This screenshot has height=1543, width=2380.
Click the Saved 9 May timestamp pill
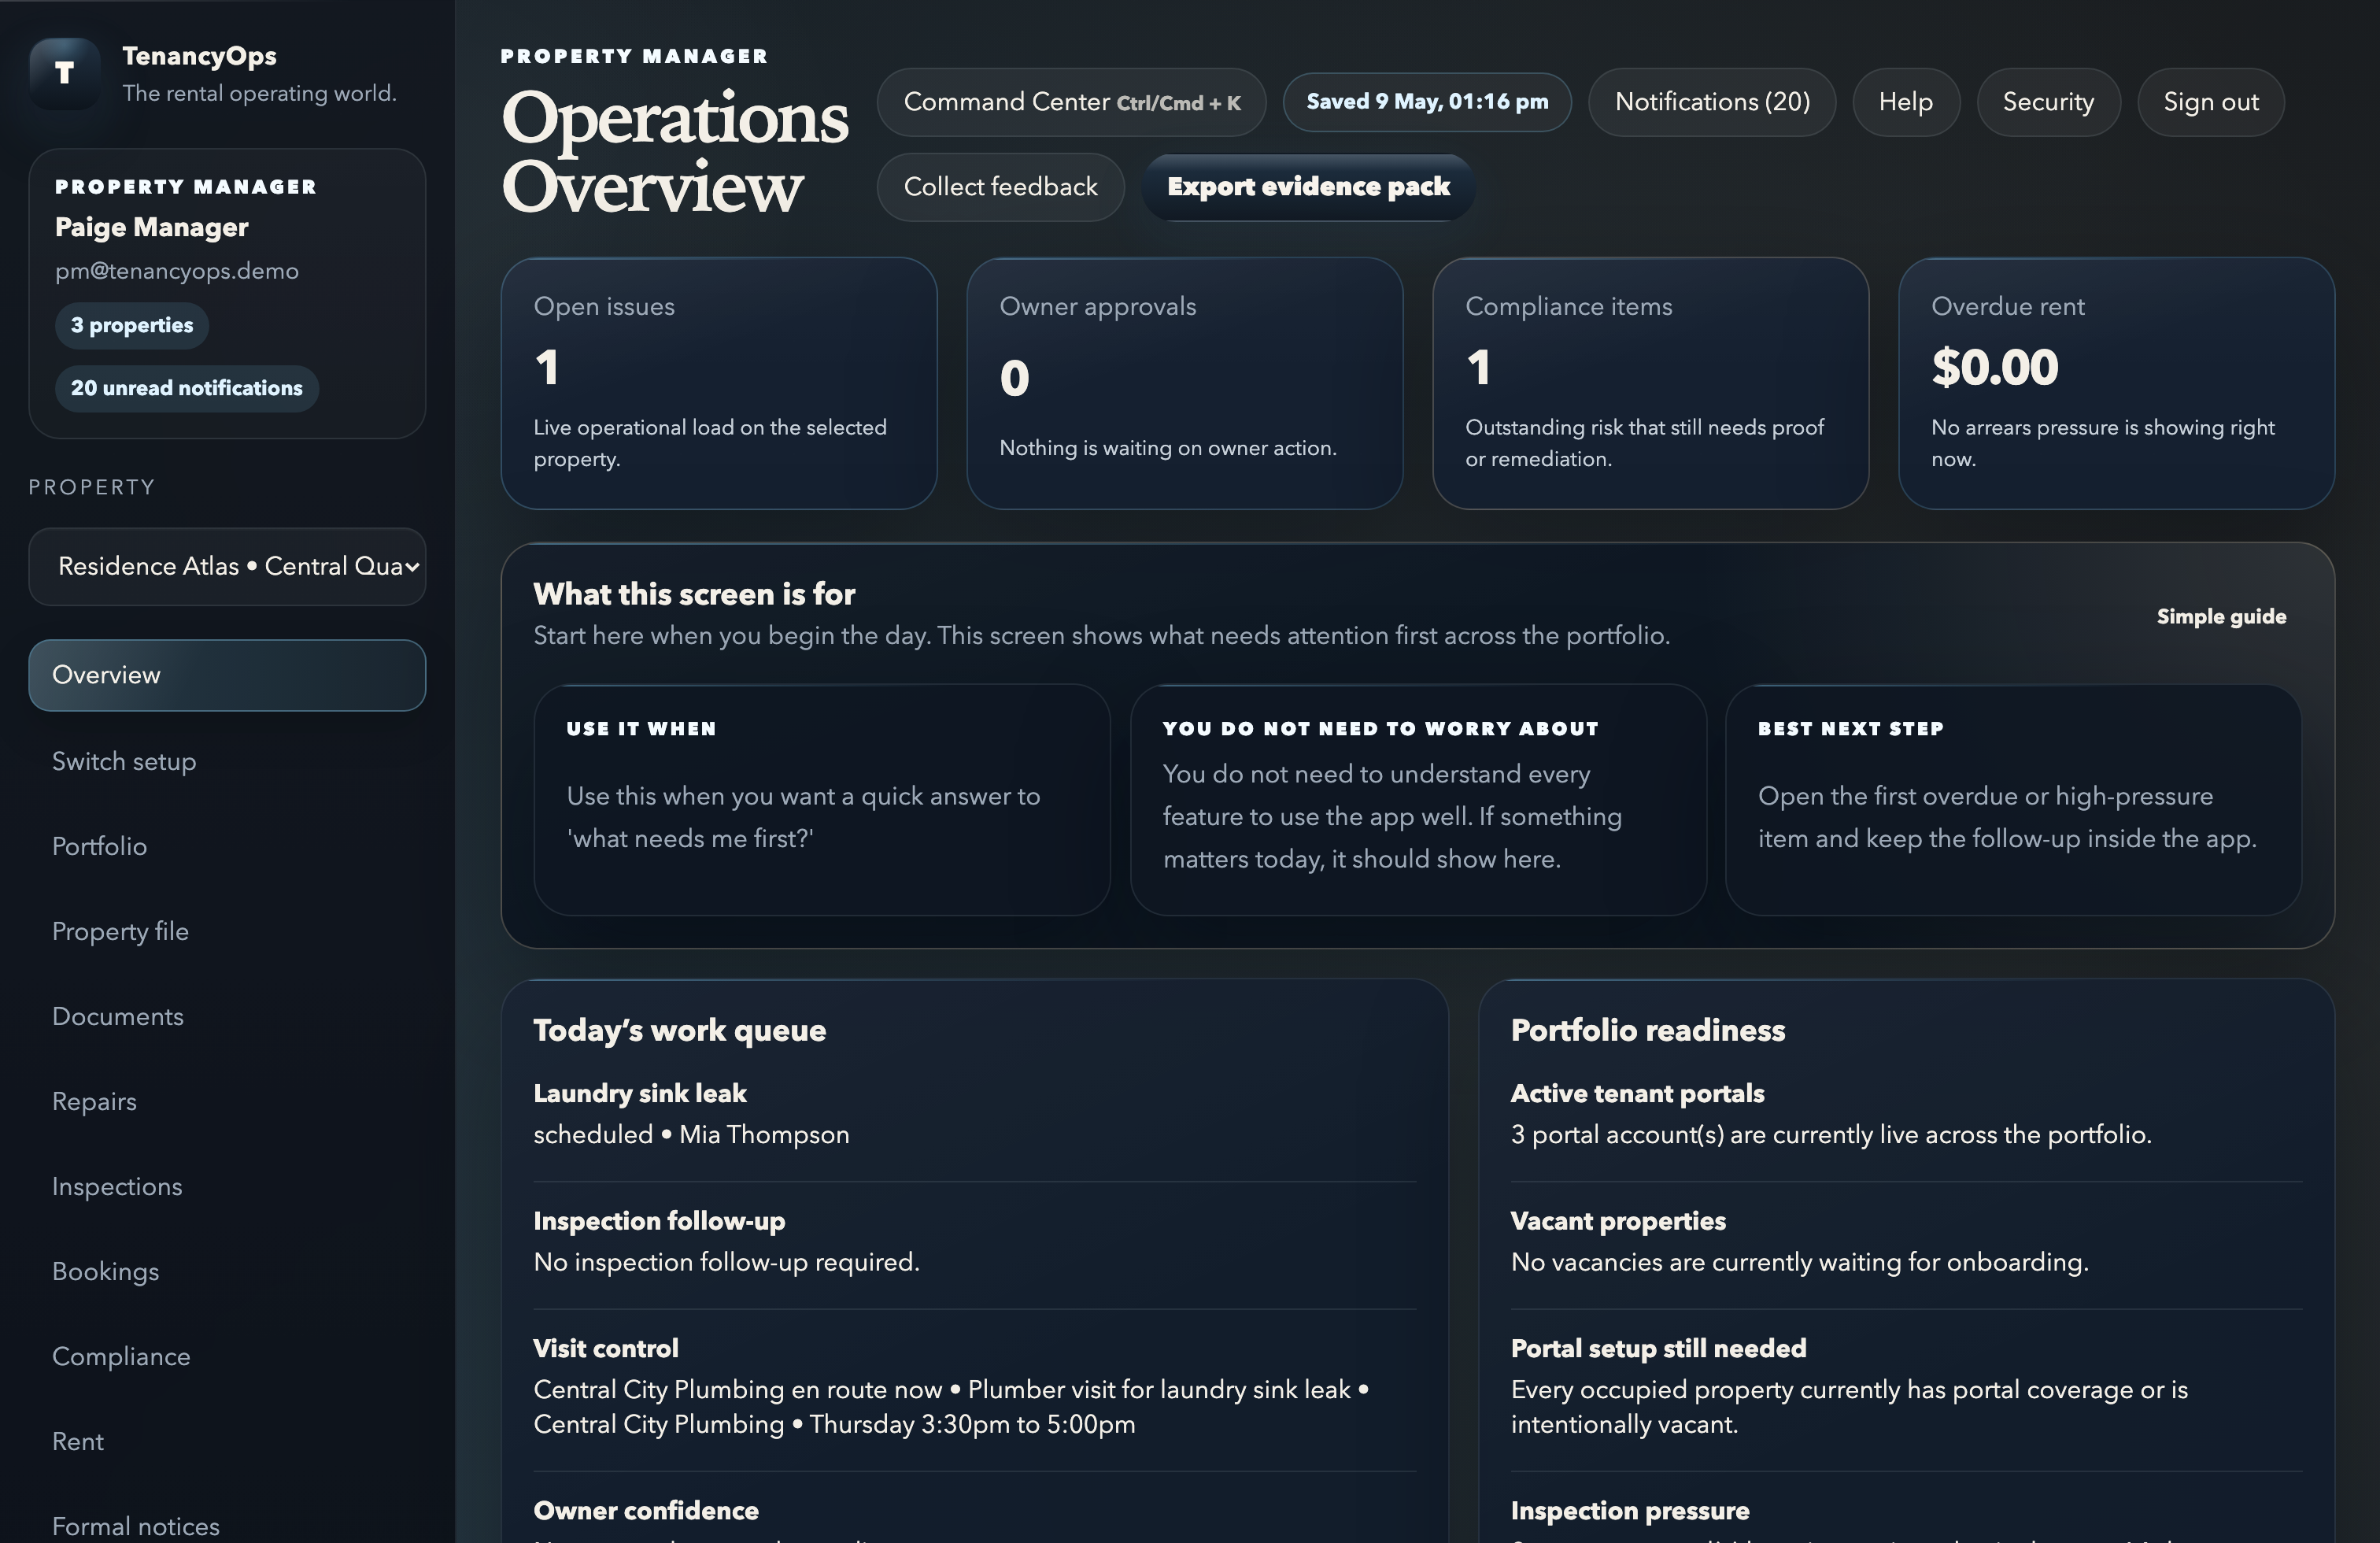coord(1427,102)
